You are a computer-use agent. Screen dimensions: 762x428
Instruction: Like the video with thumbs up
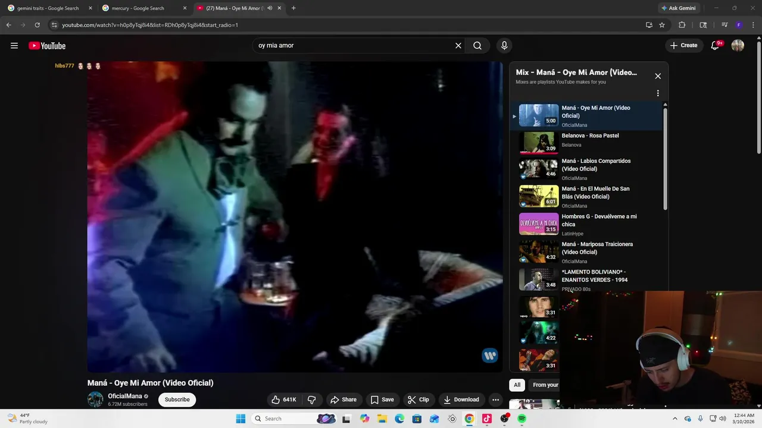(x=284, y=399)
